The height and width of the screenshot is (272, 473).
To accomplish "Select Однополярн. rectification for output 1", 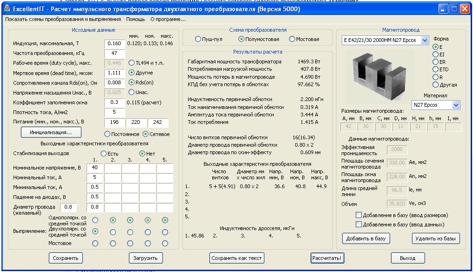I will point(95,220).
